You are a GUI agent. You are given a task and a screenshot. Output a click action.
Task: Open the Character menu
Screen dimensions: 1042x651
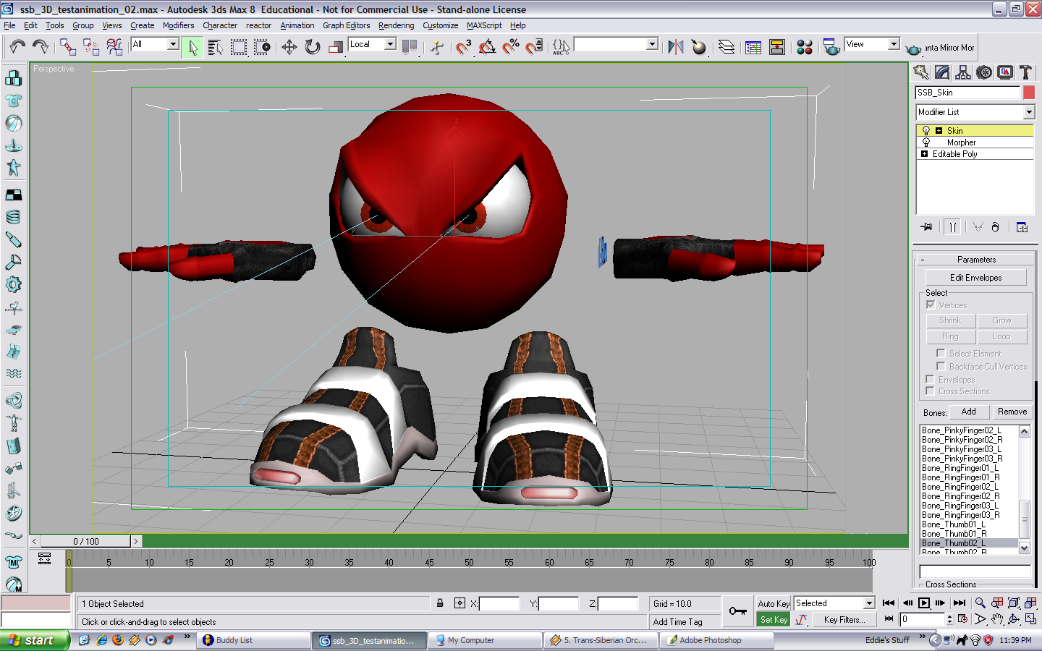[219, 25]
